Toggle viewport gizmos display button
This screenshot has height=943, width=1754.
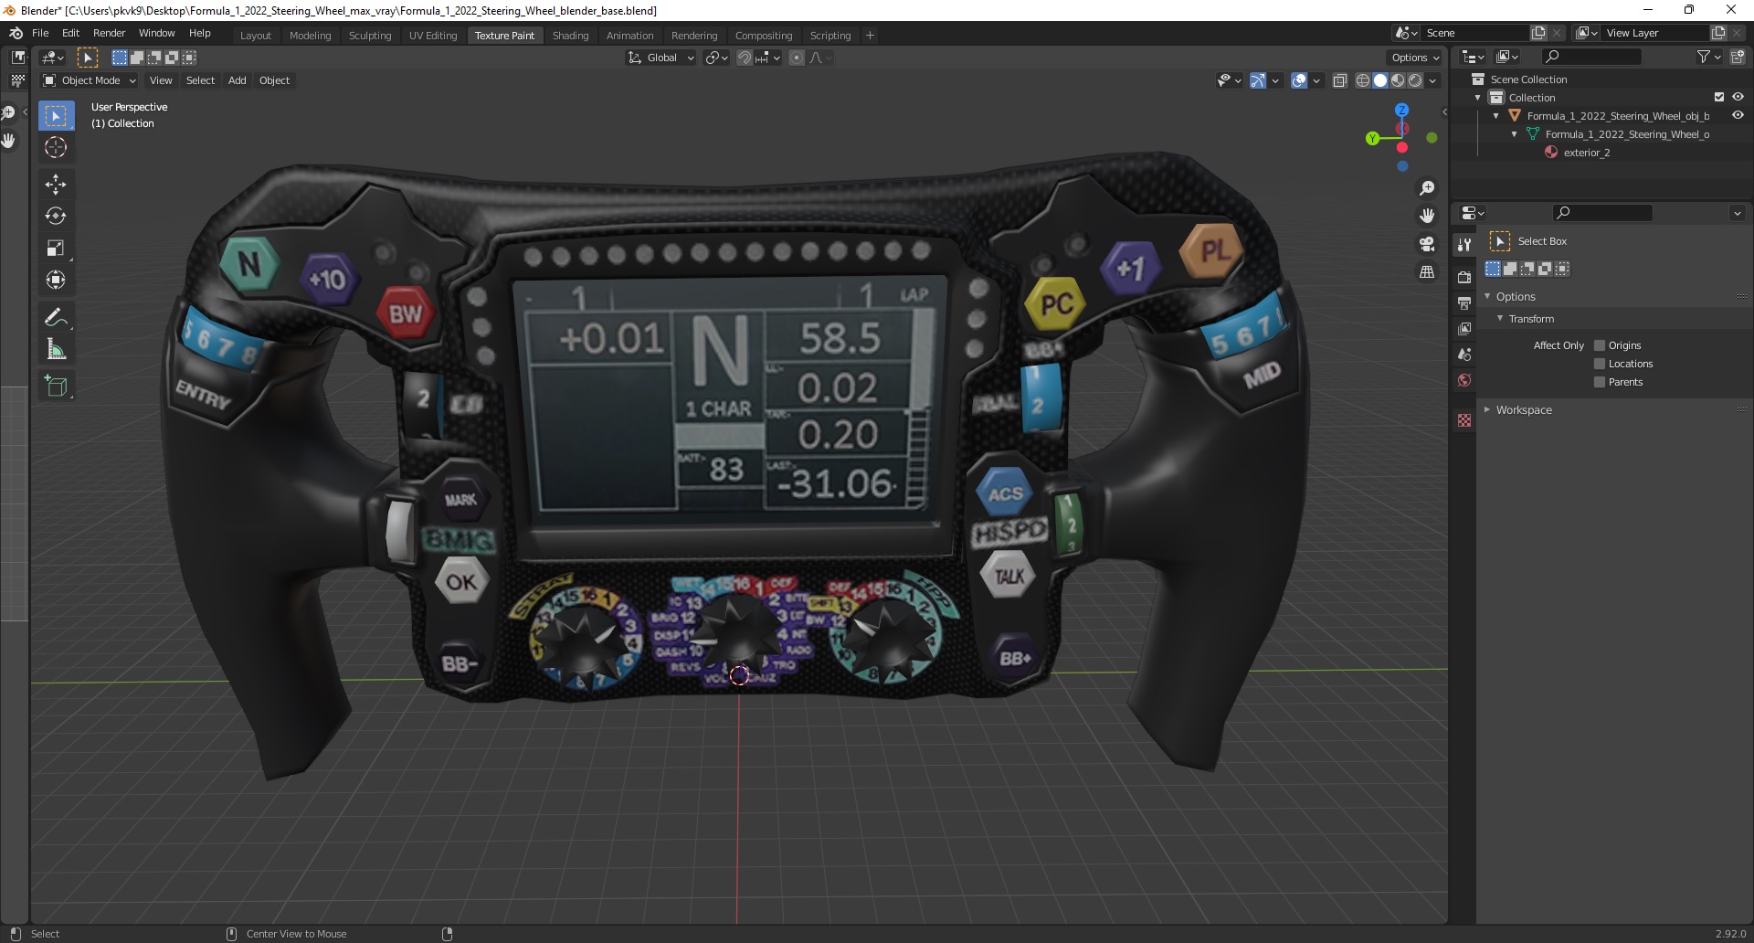point(1258,80)
